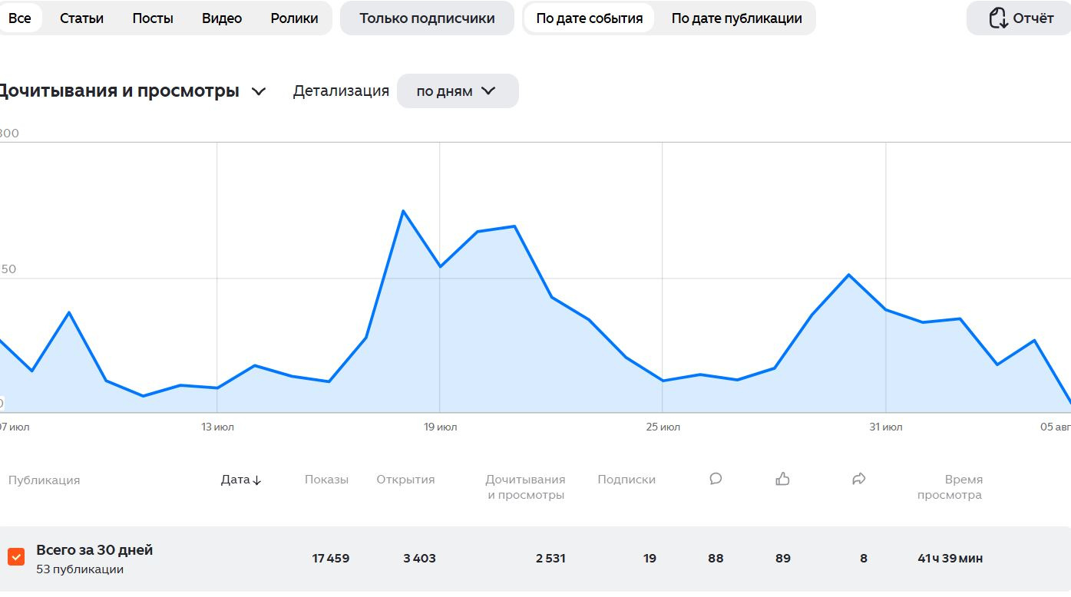Screen dimensions: 1071x597
Task: Click the "Подписки" column header
Action: click(x=626, y=480)
